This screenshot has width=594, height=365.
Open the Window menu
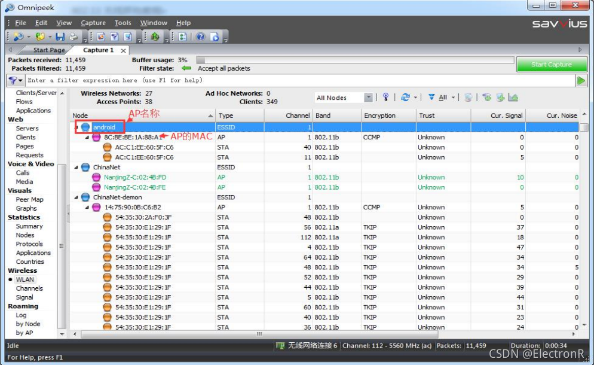coord(154,23)
